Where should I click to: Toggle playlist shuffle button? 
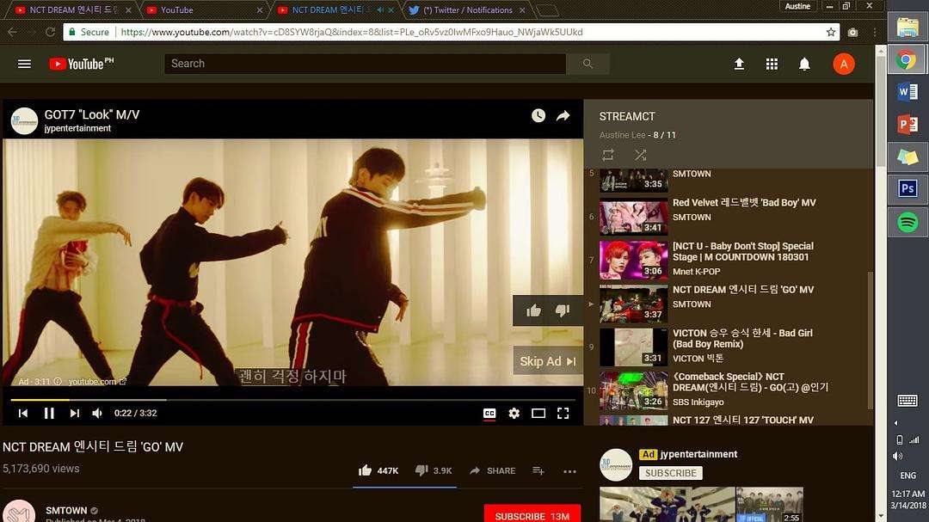click(x=640, y=156)
